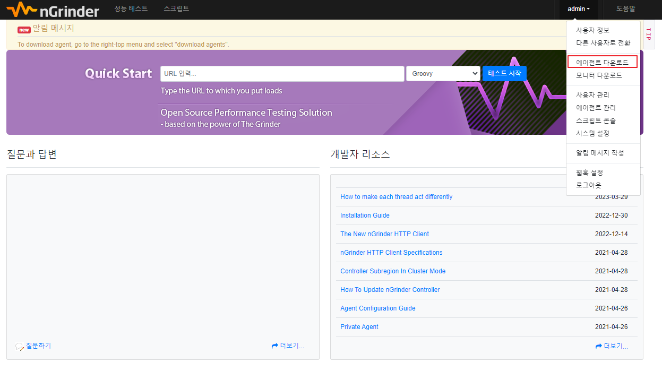Open the Installation Guide link
662x371 pixels.
pos(365,215)
